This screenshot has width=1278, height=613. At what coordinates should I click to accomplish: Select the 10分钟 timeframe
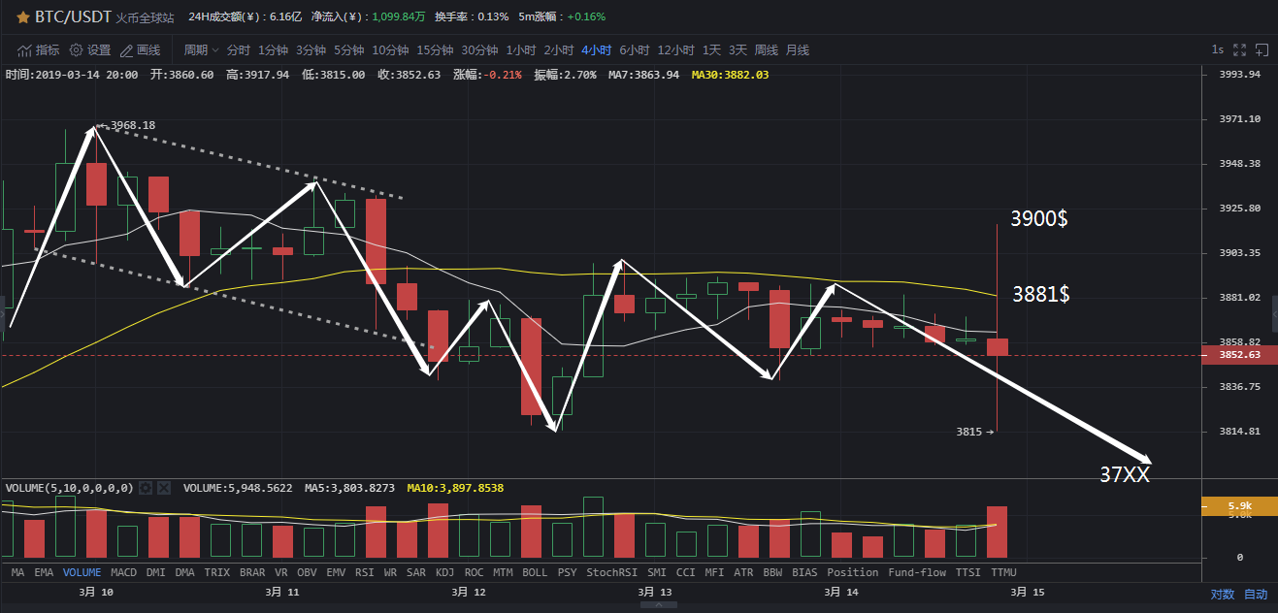(390, 49)
